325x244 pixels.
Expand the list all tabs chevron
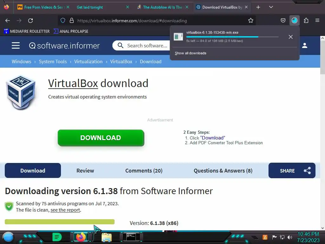click(271, 7)
